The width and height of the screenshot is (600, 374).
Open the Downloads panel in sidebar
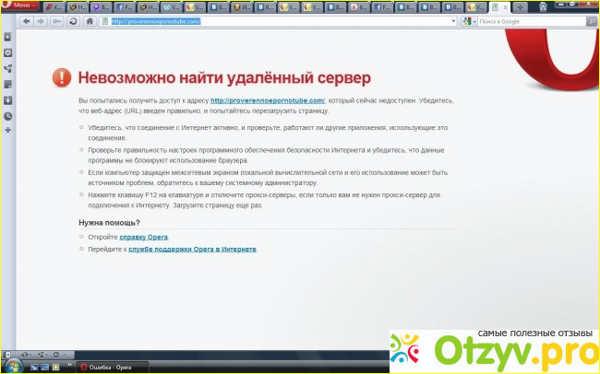(x=8, y=99)
